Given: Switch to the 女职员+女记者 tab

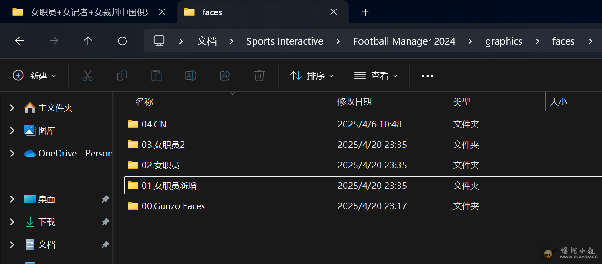Looking at the screenshot, I should (x=89, y=12).
